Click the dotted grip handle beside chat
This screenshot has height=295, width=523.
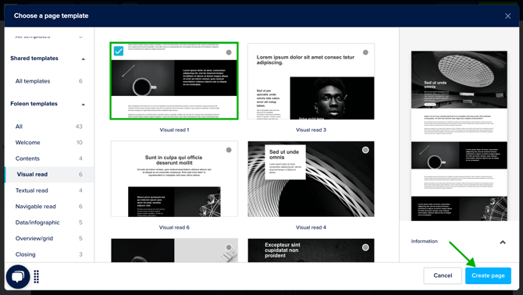tap(37, 276)
